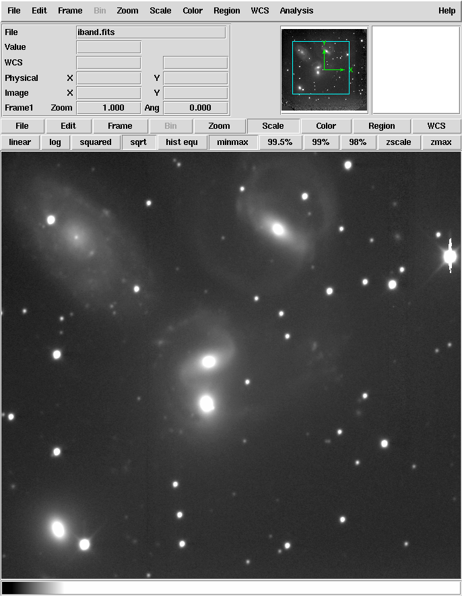Set the scale limits to 99%
Image resolution: width=462 pixels, height=596 pixels.
pyautogui.click(x=321, y=142)
